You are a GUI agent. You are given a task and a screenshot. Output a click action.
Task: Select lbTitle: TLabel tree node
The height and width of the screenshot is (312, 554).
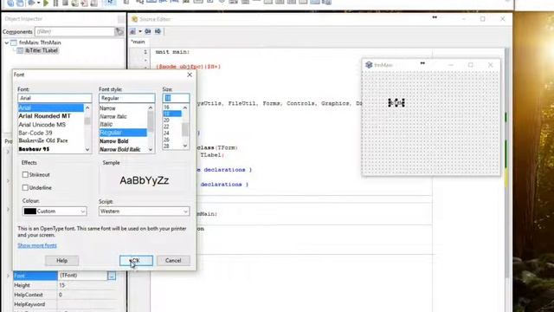tap(42, 50)
